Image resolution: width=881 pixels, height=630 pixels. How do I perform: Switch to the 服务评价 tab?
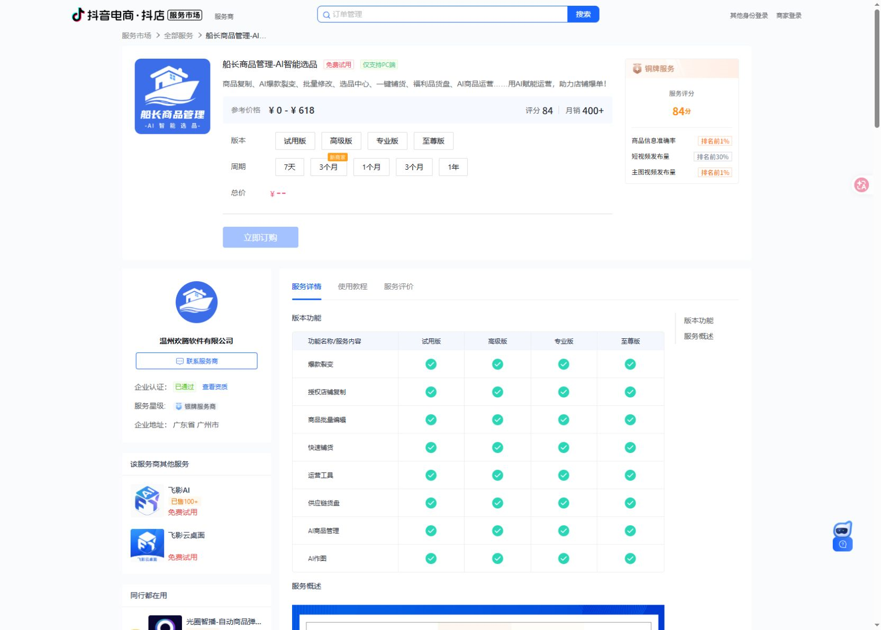398,286
